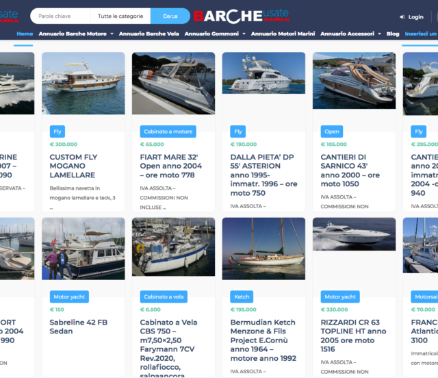Open the 'Tutte le categorie' dropdown
Screen dimensions: 438x378
(x=120, y=16)
